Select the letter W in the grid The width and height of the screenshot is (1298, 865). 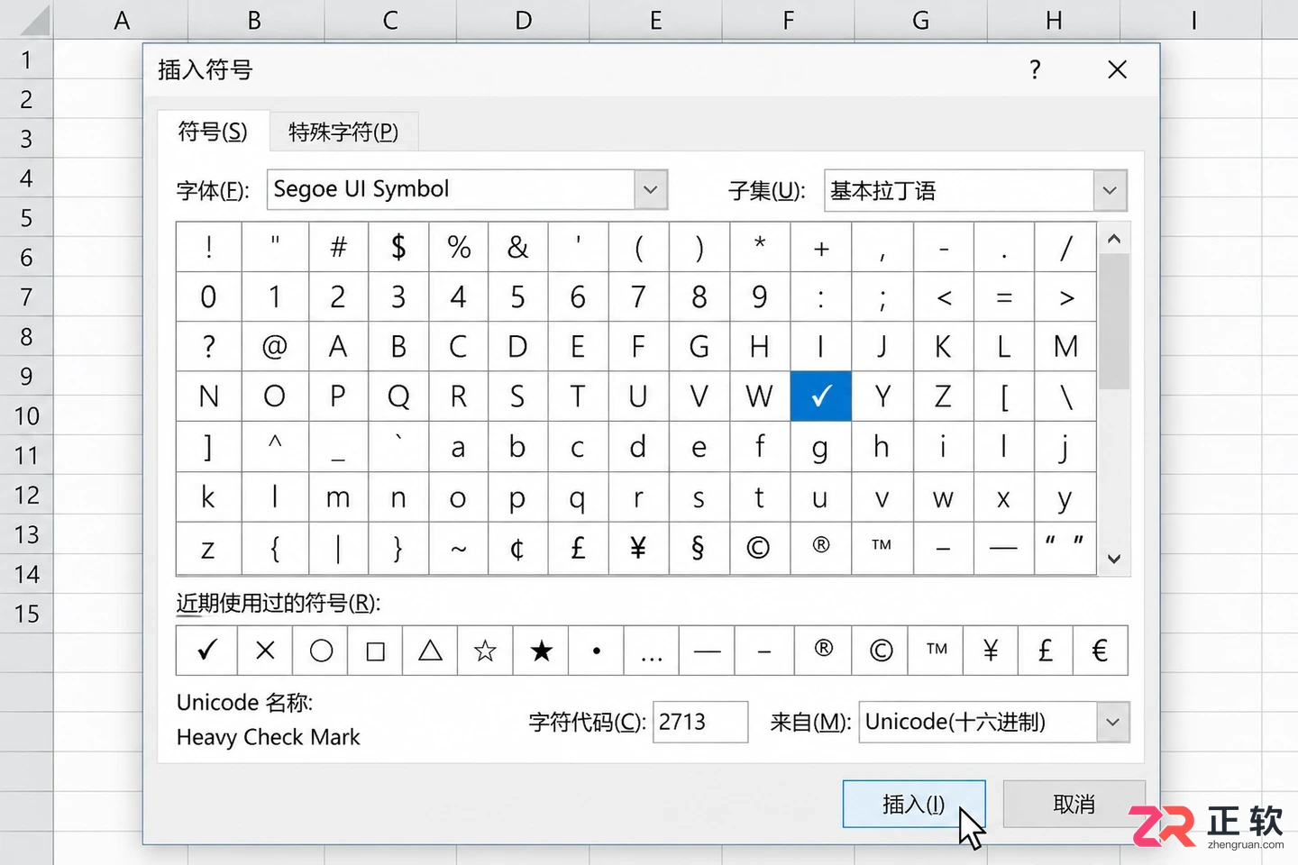759,396
